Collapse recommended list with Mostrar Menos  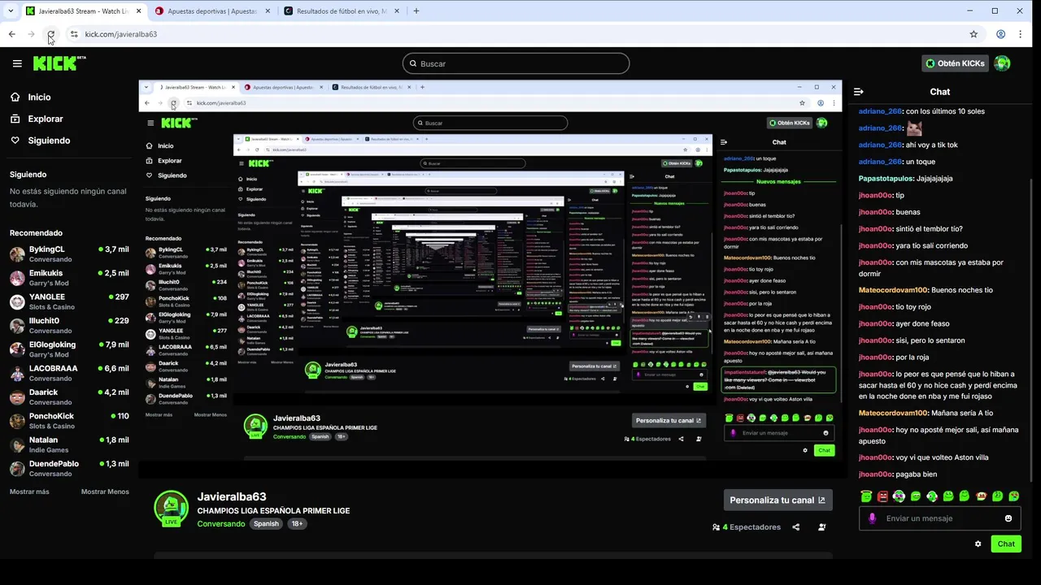(x=105, y=492)
